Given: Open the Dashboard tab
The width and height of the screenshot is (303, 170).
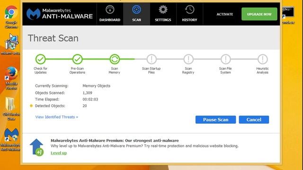Looking at the screenshot, I should (x=110, y=14).
